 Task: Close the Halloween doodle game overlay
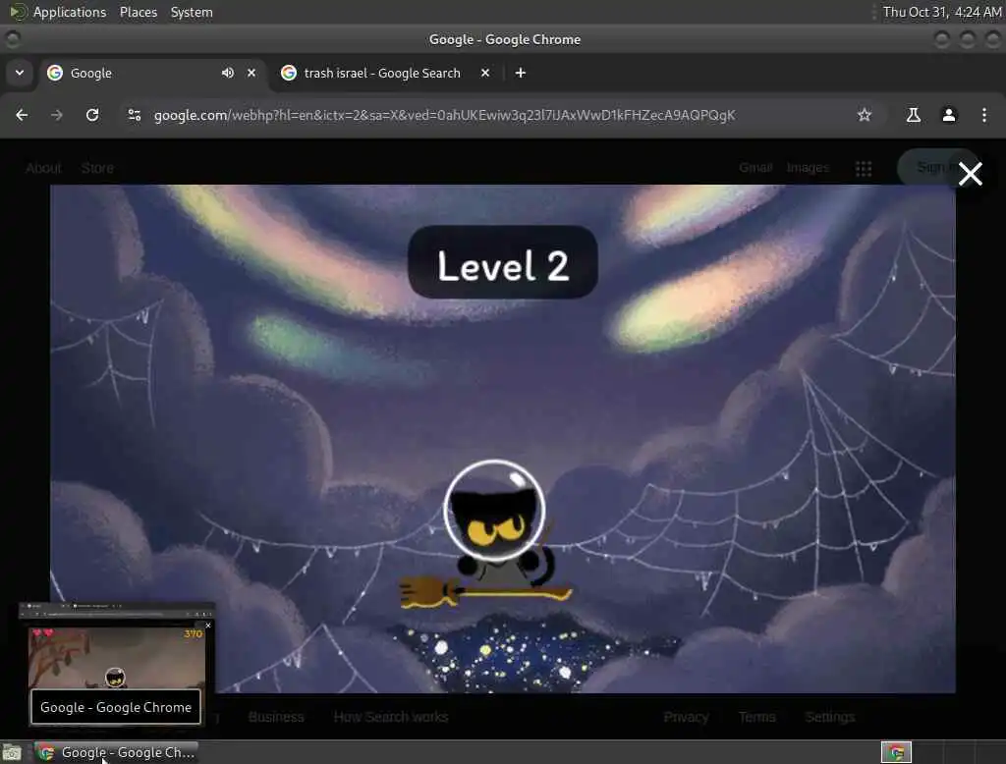pos(970,173)
